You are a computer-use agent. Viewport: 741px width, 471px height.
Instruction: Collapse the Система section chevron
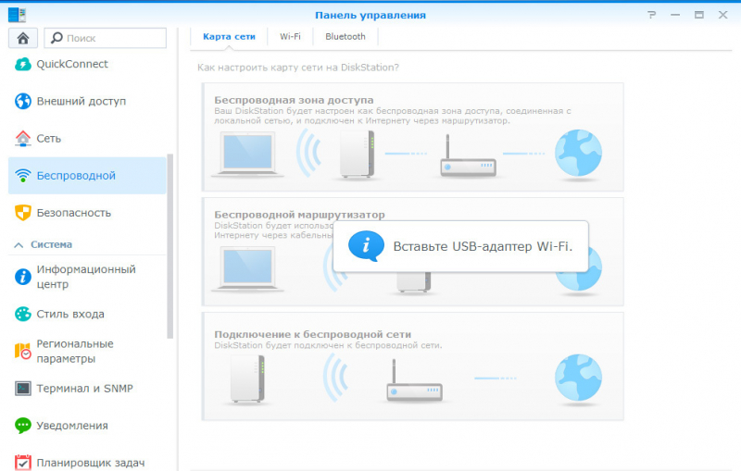click(x=18, y=244)
